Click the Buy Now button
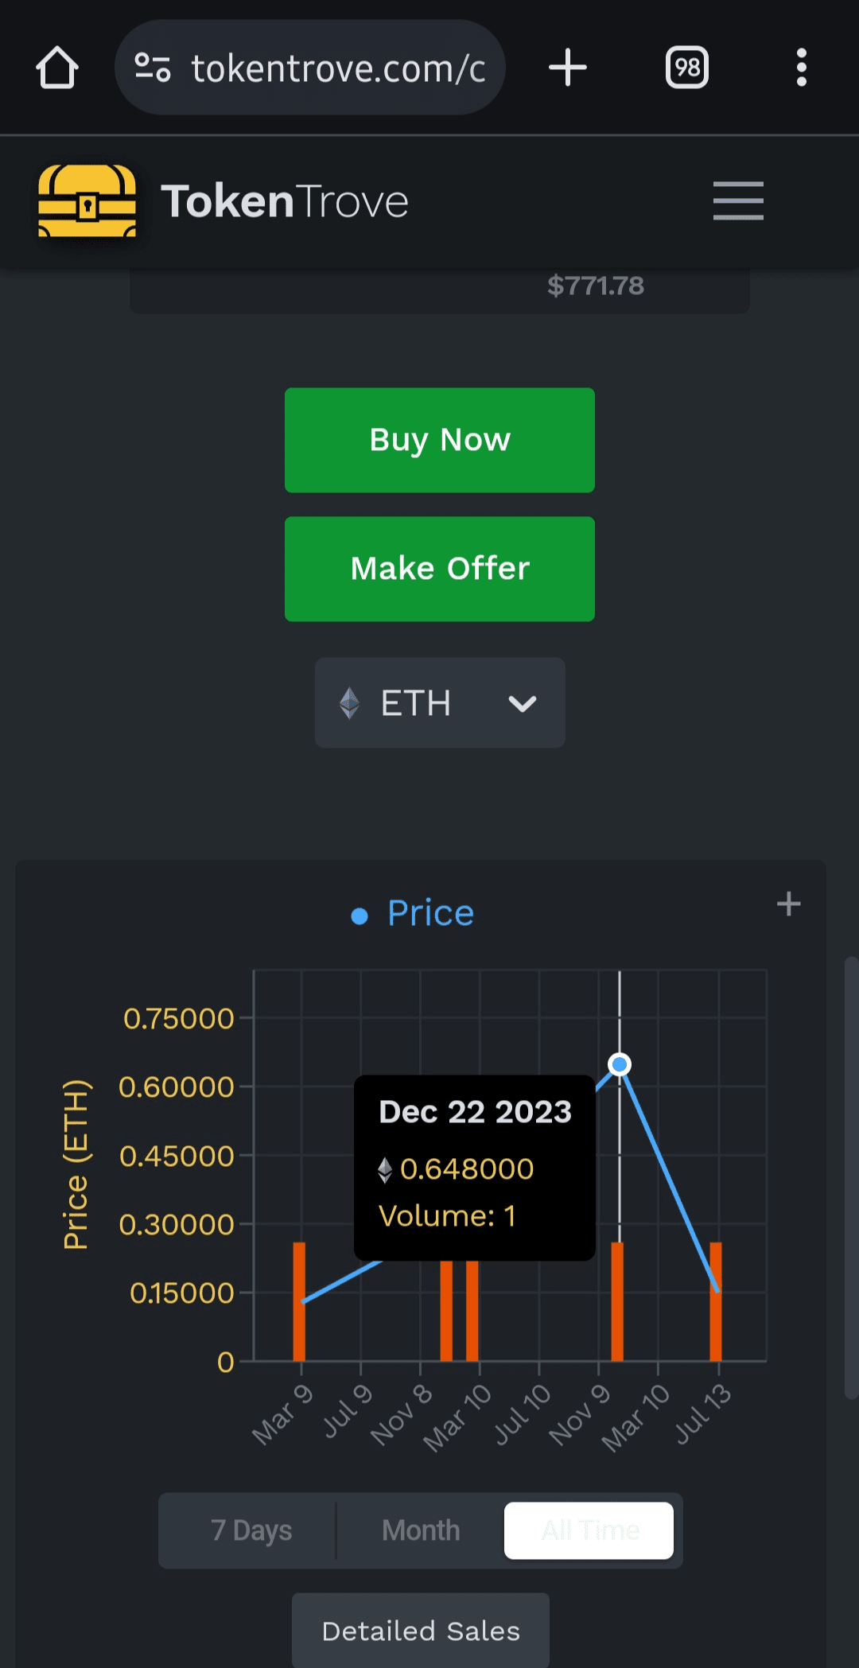The width and height of the screenshot is (859, 1668). tap(440, 440)
